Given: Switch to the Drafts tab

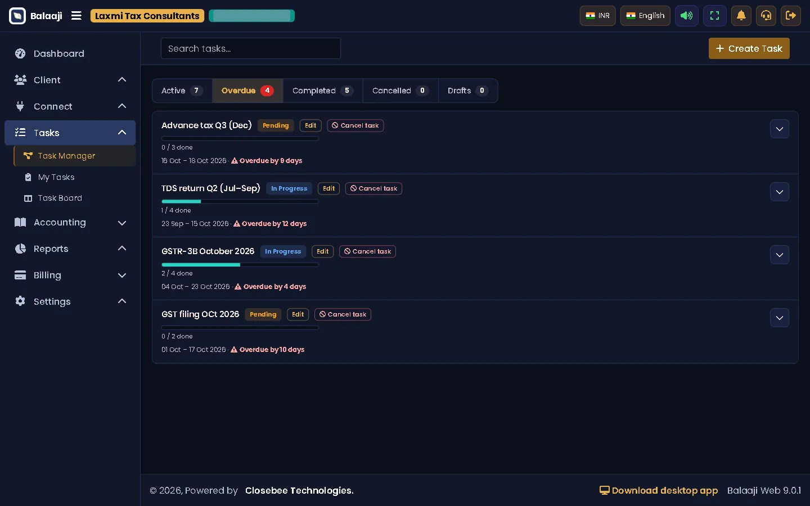Looking at the screenshot, I should click(x=468, y=91).
